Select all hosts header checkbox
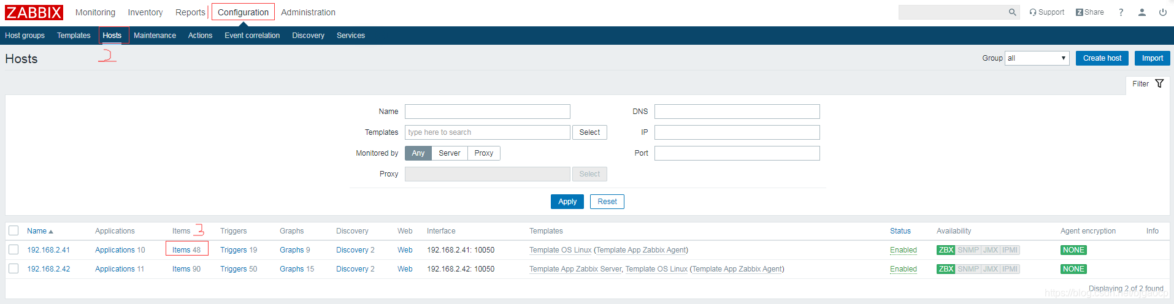 click(x=13, y=231)
